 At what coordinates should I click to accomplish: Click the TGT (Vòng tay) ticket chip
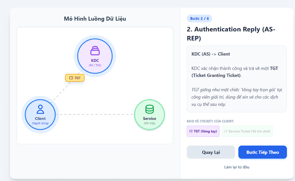click(x=203, y=131)
